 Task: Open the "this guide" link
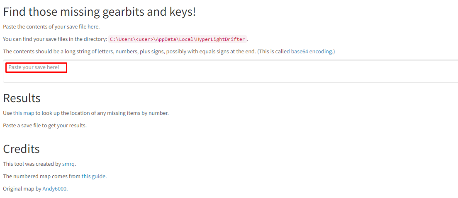pyautogui.click(x=93, y=176)
